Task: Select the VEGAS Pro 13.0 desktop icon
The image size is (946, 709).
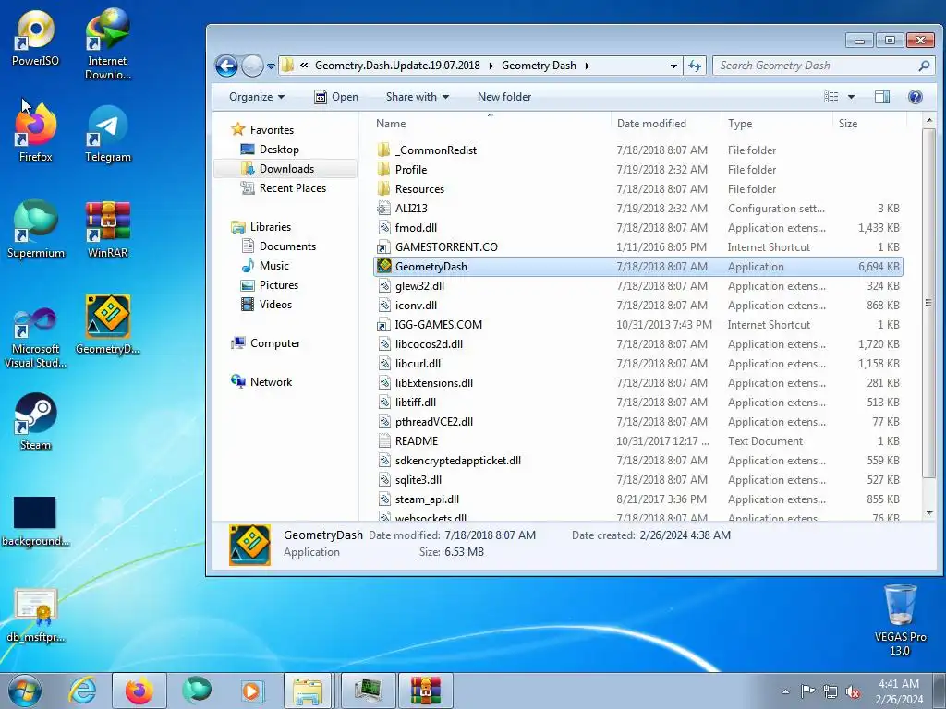Action: click(900, 619)
